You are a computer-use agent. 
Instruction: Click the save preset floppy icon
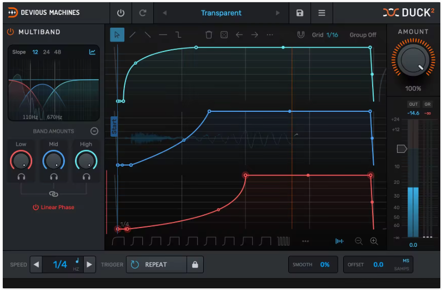[x=300, y=13]
